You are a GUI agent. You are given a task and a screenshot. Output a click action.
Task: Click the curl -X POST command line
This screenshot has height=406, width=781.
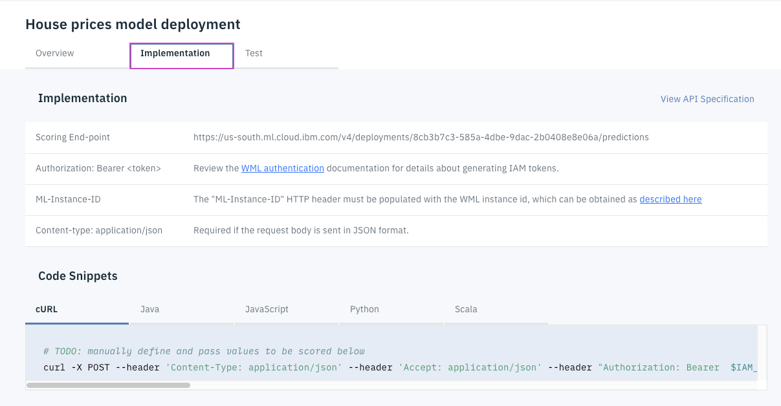[400, 367]
